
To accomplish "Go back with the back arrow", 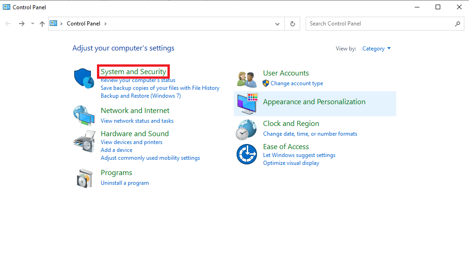I will pos(8,24).
